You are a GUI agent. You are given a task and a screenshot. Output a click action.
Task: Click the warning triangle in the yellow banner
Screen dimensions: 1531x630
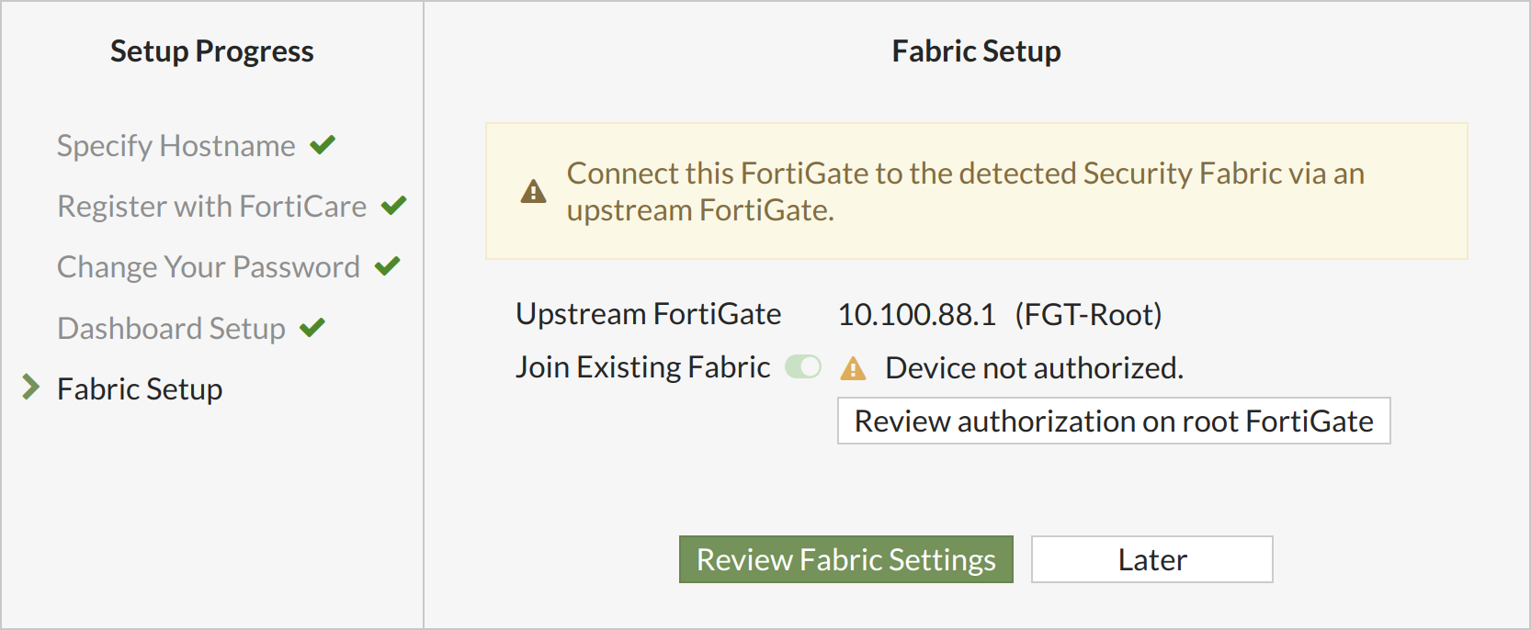pyautogui.click(x=533, y=192)
